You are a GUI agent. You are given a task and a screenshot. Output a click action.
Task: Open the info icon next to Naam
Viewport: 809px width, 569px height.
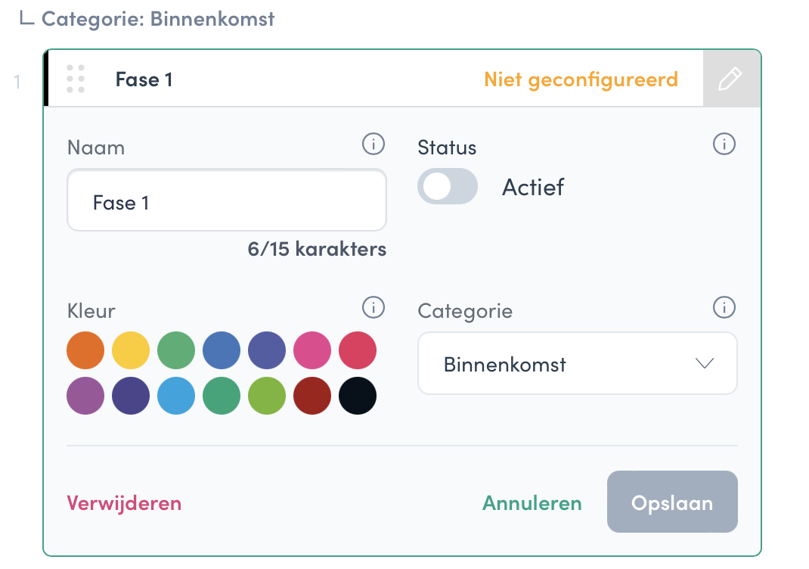click(x=373, y=144)
